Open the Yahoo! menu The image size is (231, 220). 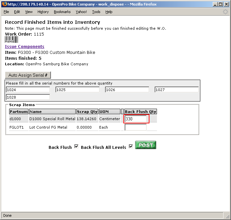[81, 12]
